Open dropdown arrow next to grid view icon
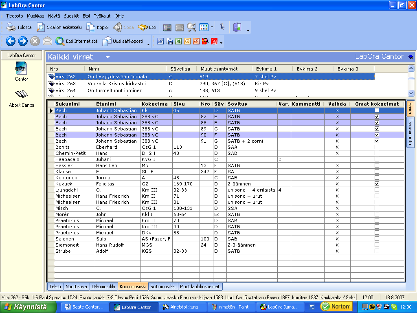The height and width of the screenshot is (313, 417). coord(212,27)
